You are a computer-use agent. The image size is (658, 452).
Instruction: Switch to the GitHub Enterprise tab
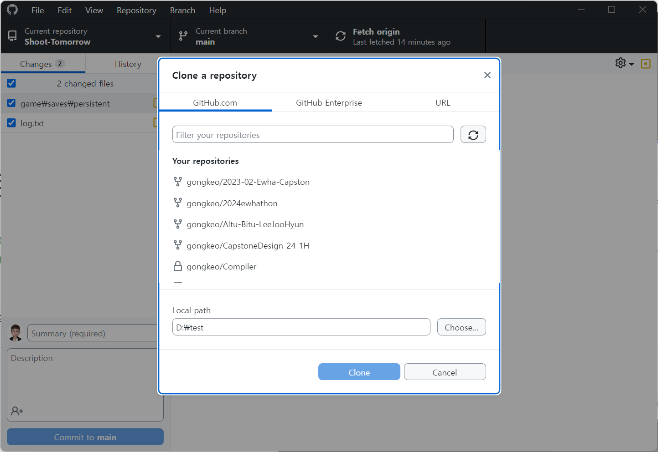pos(329,102)
